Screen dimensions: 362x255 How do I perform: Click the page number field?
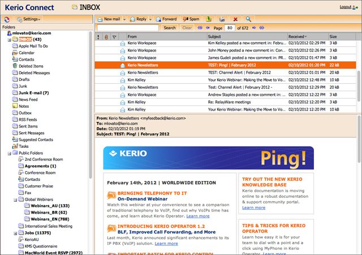(230, 28)
